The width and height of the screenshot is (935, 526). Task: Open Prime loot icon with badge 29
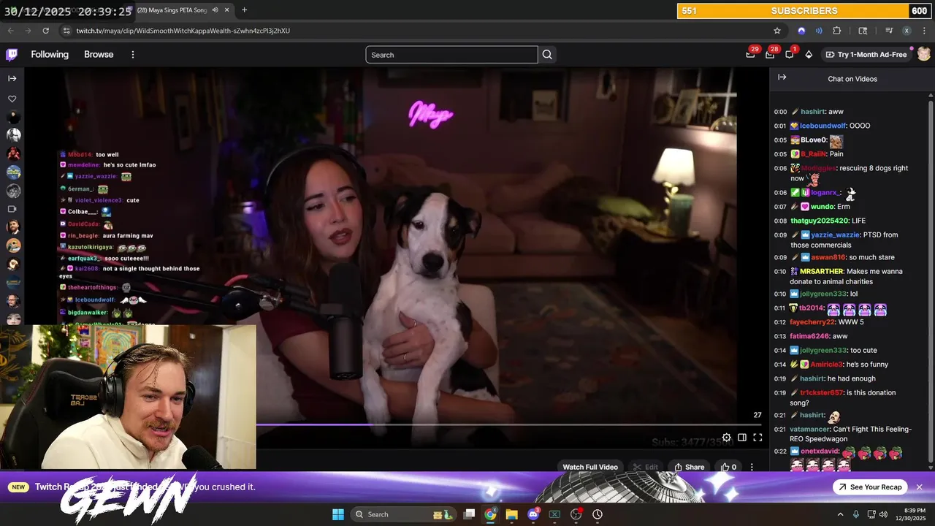pyautogui.click(x=750, y=55)
